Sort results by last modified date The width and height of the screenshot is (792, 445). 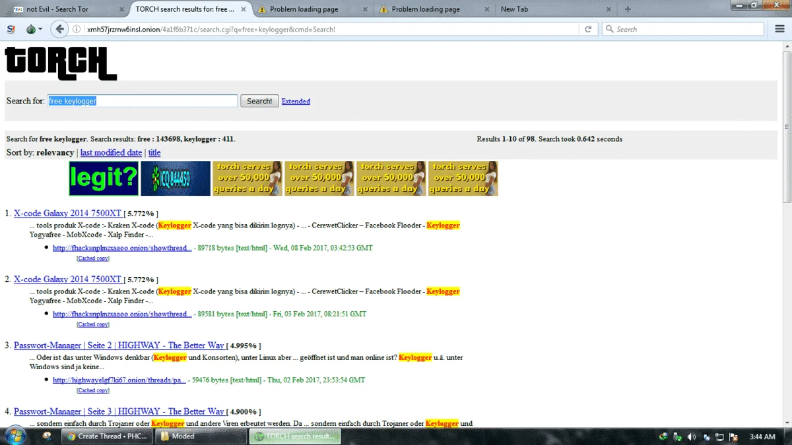tap(111, 152)
